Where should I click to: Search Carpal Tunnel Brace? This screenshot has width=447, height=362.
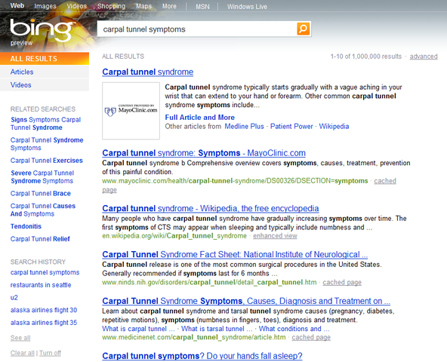coord(41,193)
